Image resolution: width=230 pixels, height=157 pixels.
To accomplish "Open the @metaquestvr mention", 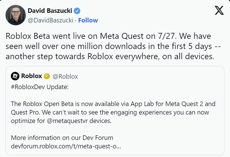I will coord(67,121).
